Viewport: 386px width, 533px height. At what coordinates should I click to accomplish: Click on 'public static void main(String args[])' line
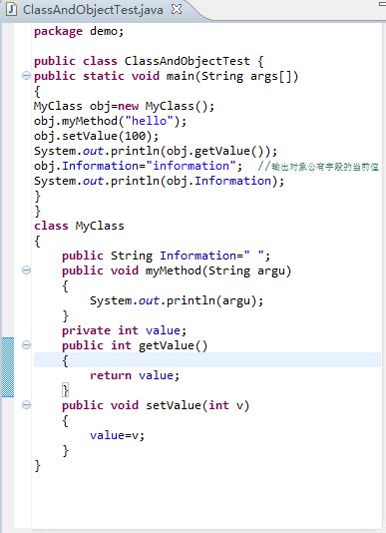tap(167, 76)
